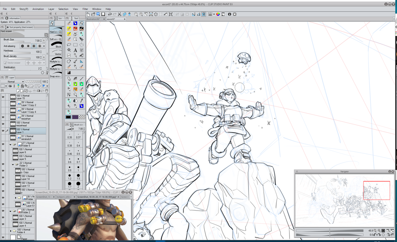
Task: Click the Paste clipboard icon
Action: click(x=130, y=14)
